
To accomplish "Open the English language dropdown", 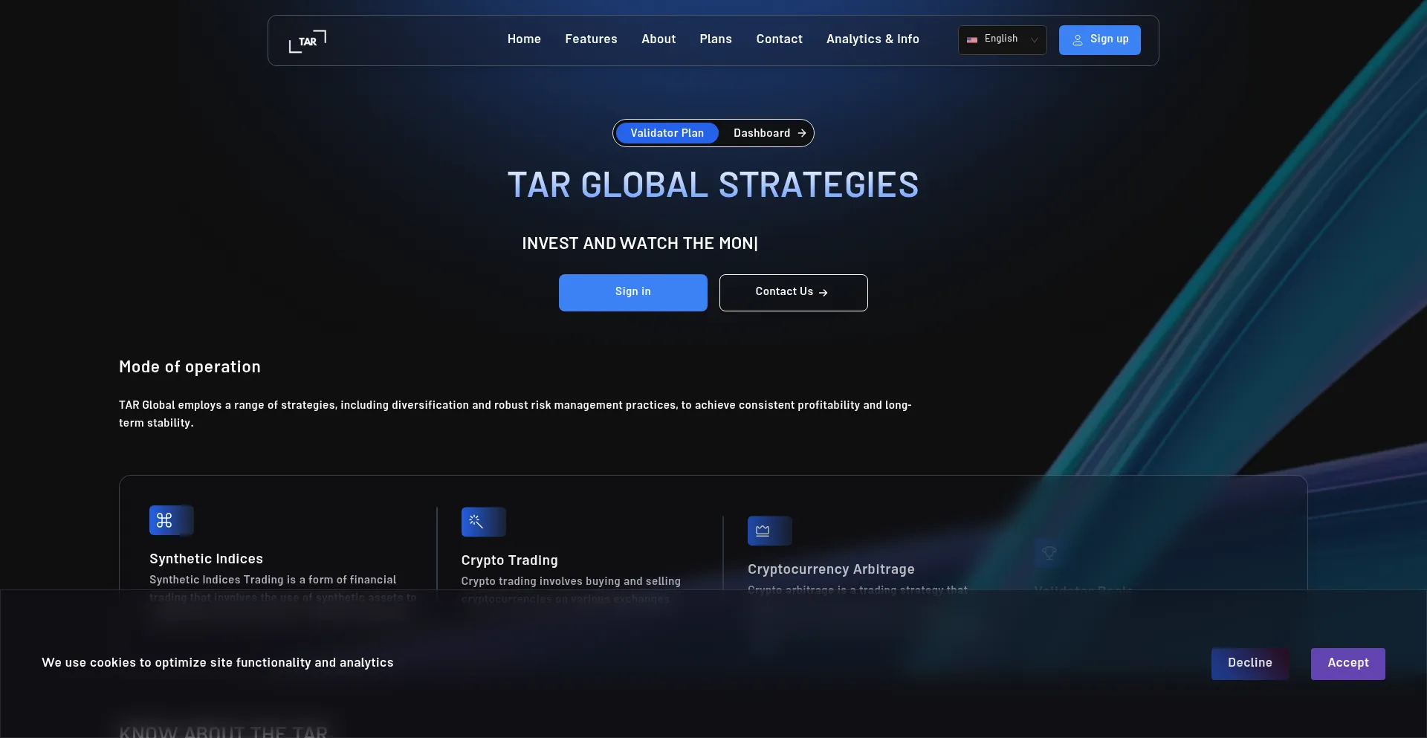I will (1001, 39).
